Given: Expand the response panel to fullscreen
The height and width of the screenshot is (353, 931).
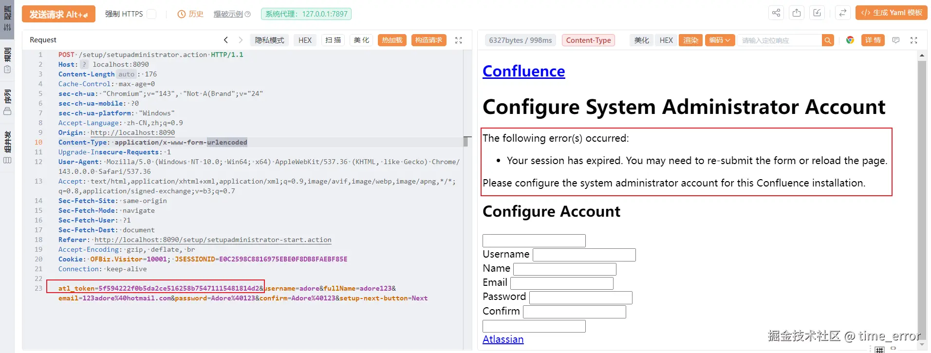Looking at the screenshot, I should tap(914, 40).
